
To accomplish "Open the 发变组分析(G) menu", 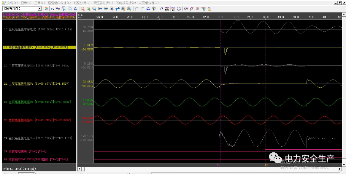I will point(149,3).
